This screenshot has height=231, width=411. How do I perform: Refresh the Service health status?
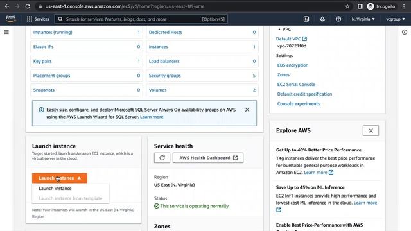pos(162,158)
